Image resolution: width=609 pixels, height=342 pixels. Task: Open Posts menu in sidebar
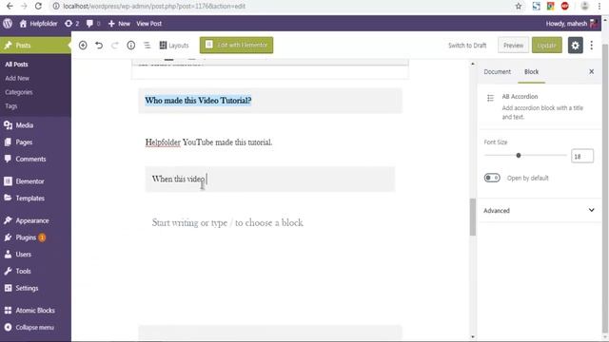(35, 46)
